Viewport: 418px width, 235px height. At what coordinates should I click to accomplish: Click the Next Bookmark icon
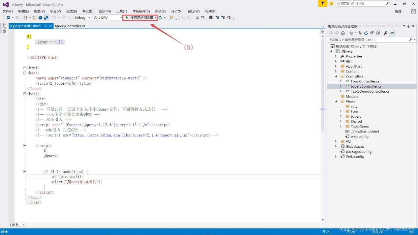coord(223,17)
